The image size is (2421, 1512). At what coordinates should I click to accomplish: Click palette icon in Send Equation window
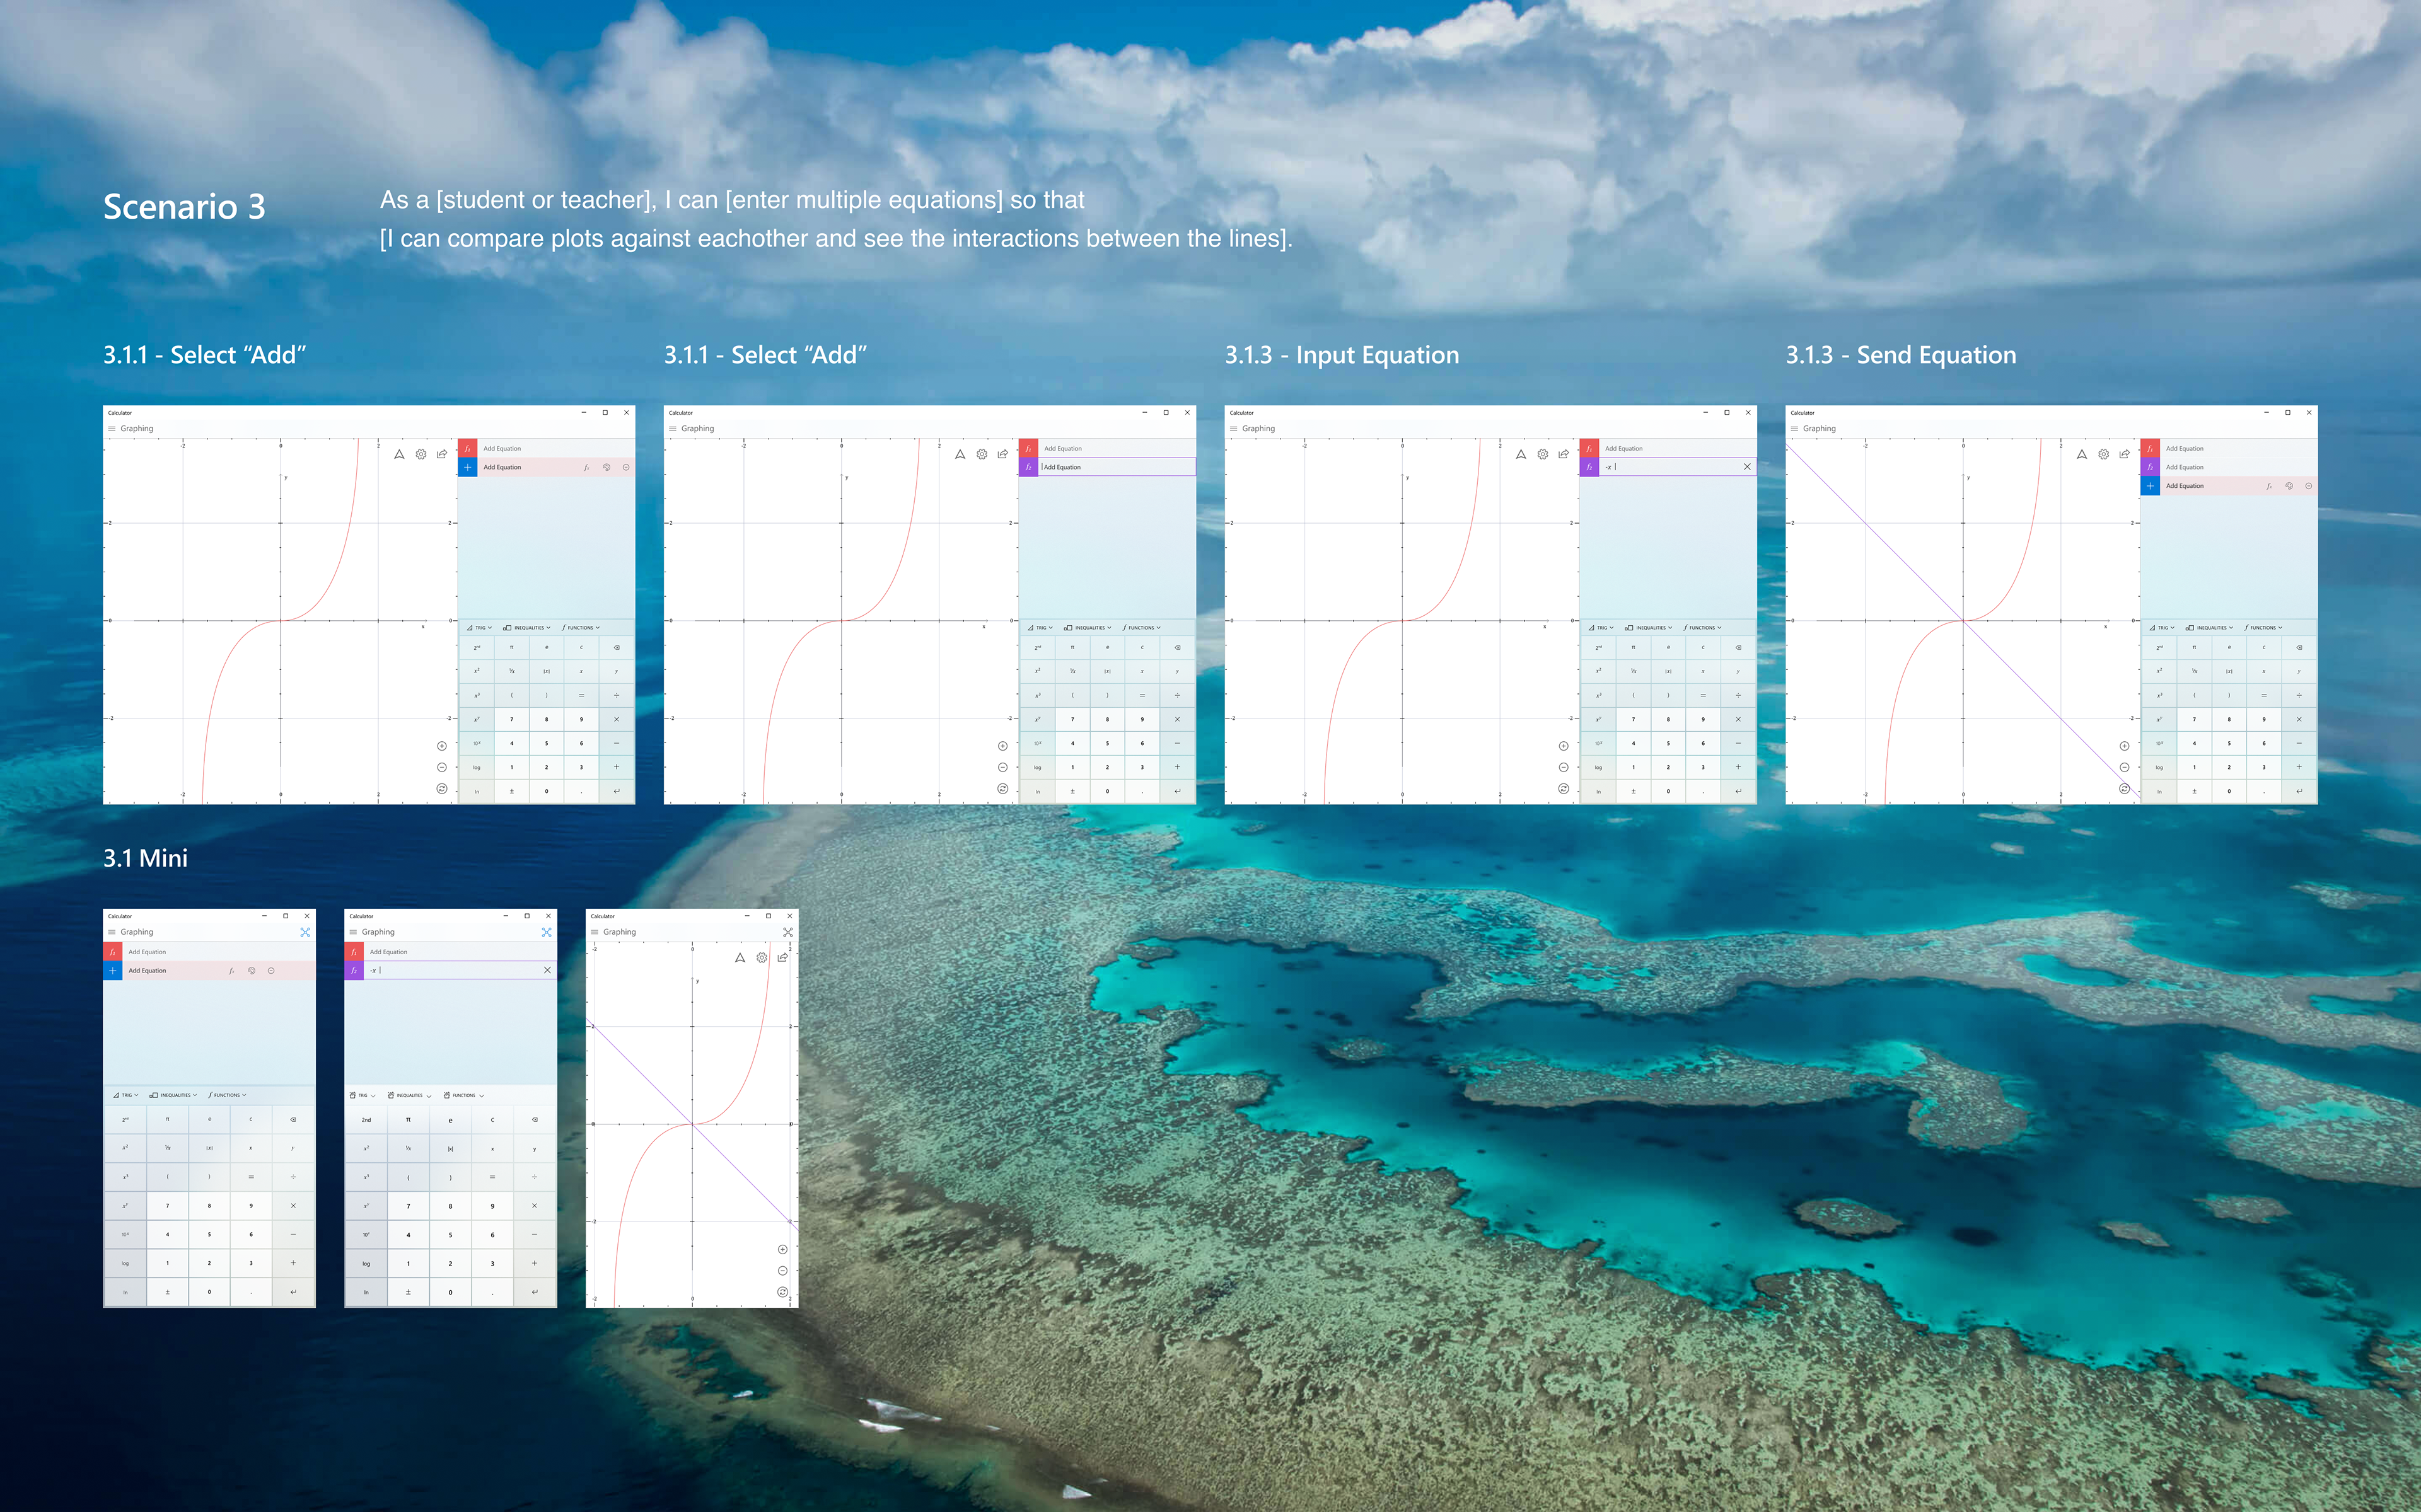[2289, 486]
